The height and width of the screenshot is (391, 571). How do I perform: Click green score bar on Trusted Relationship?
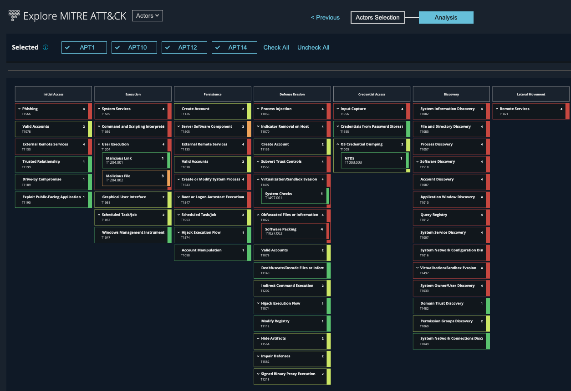pos(90,164)
